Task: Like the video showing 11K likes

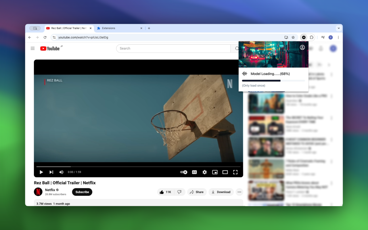Action: point(165,192)
